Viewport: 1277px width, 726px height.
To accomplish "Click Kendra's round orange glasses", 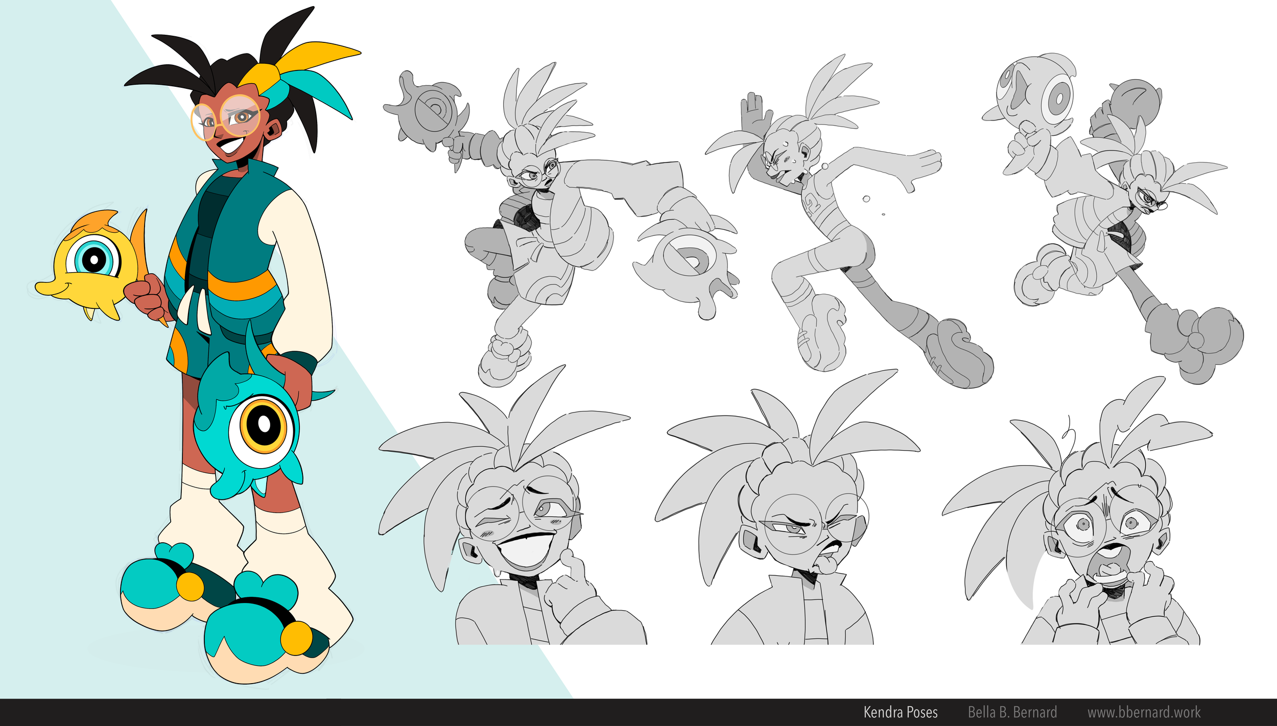I will 239,116.
